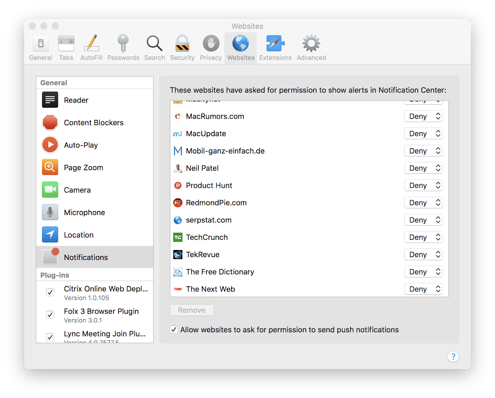The height and width of the screenshot is (398, 495).
Task: Open the Advanced gear icon
Action: pyautogui.click(x=311, y=46)
